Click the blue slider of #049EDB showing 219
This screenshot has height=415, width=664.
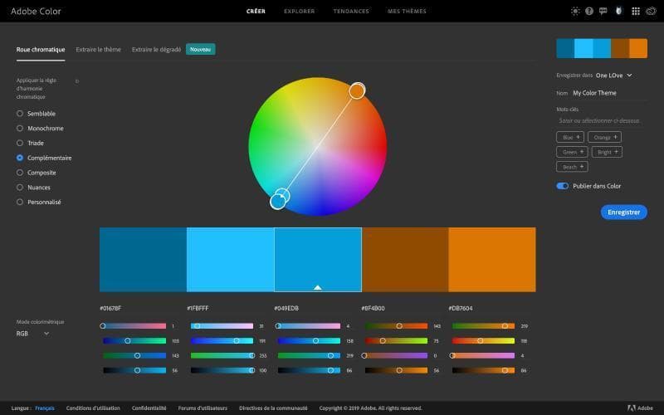(x=309, y=356)
